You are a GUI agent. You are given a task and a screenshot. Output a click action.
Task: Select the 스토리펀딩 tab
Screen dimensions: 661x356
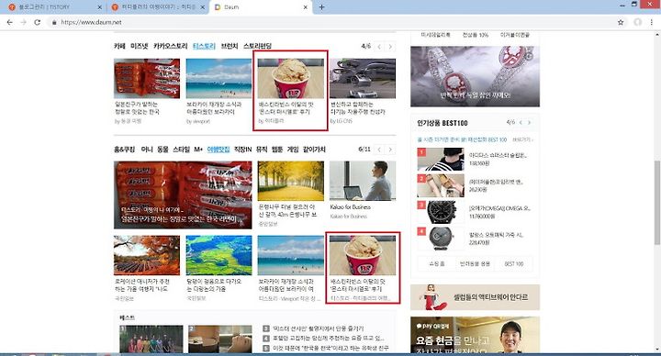258,46
